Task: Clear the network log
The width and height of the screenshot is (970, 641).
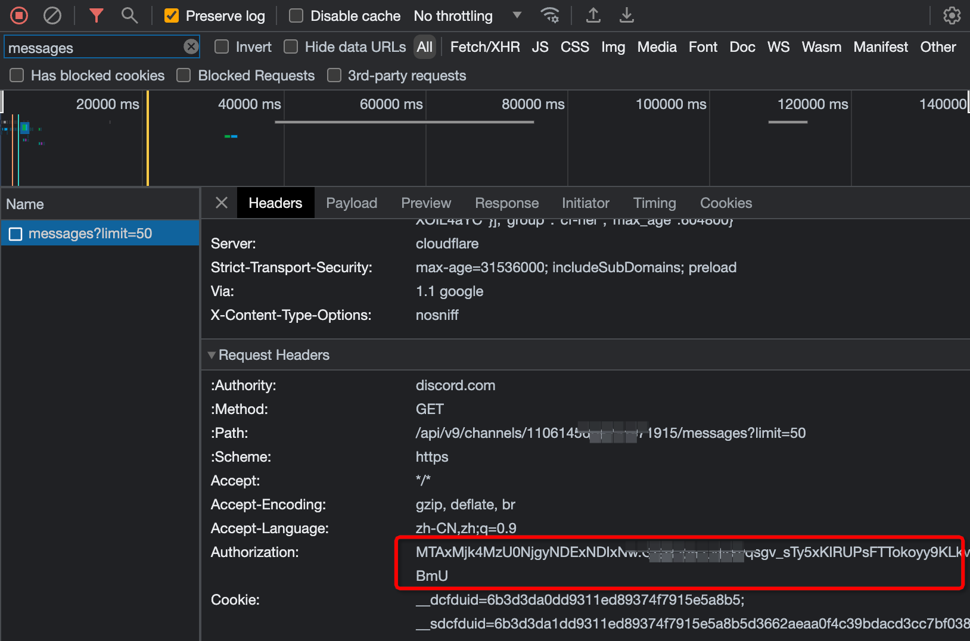Action: click(52, 15)
